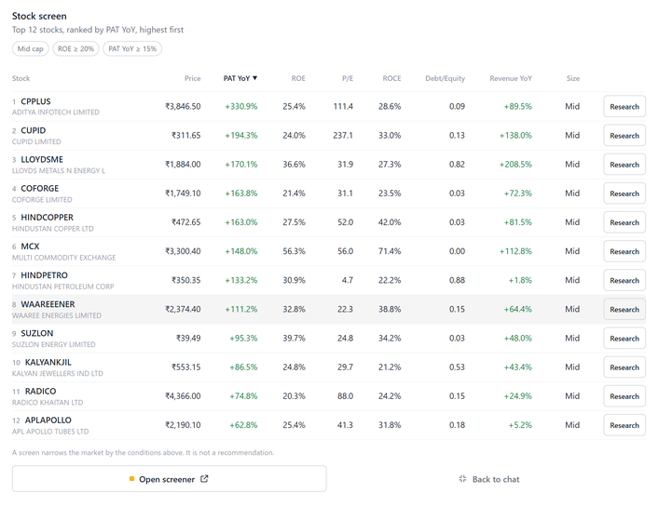Click the ROCE value 71.4%
This screenshot has height=507, width=658.
pos(390,251)
